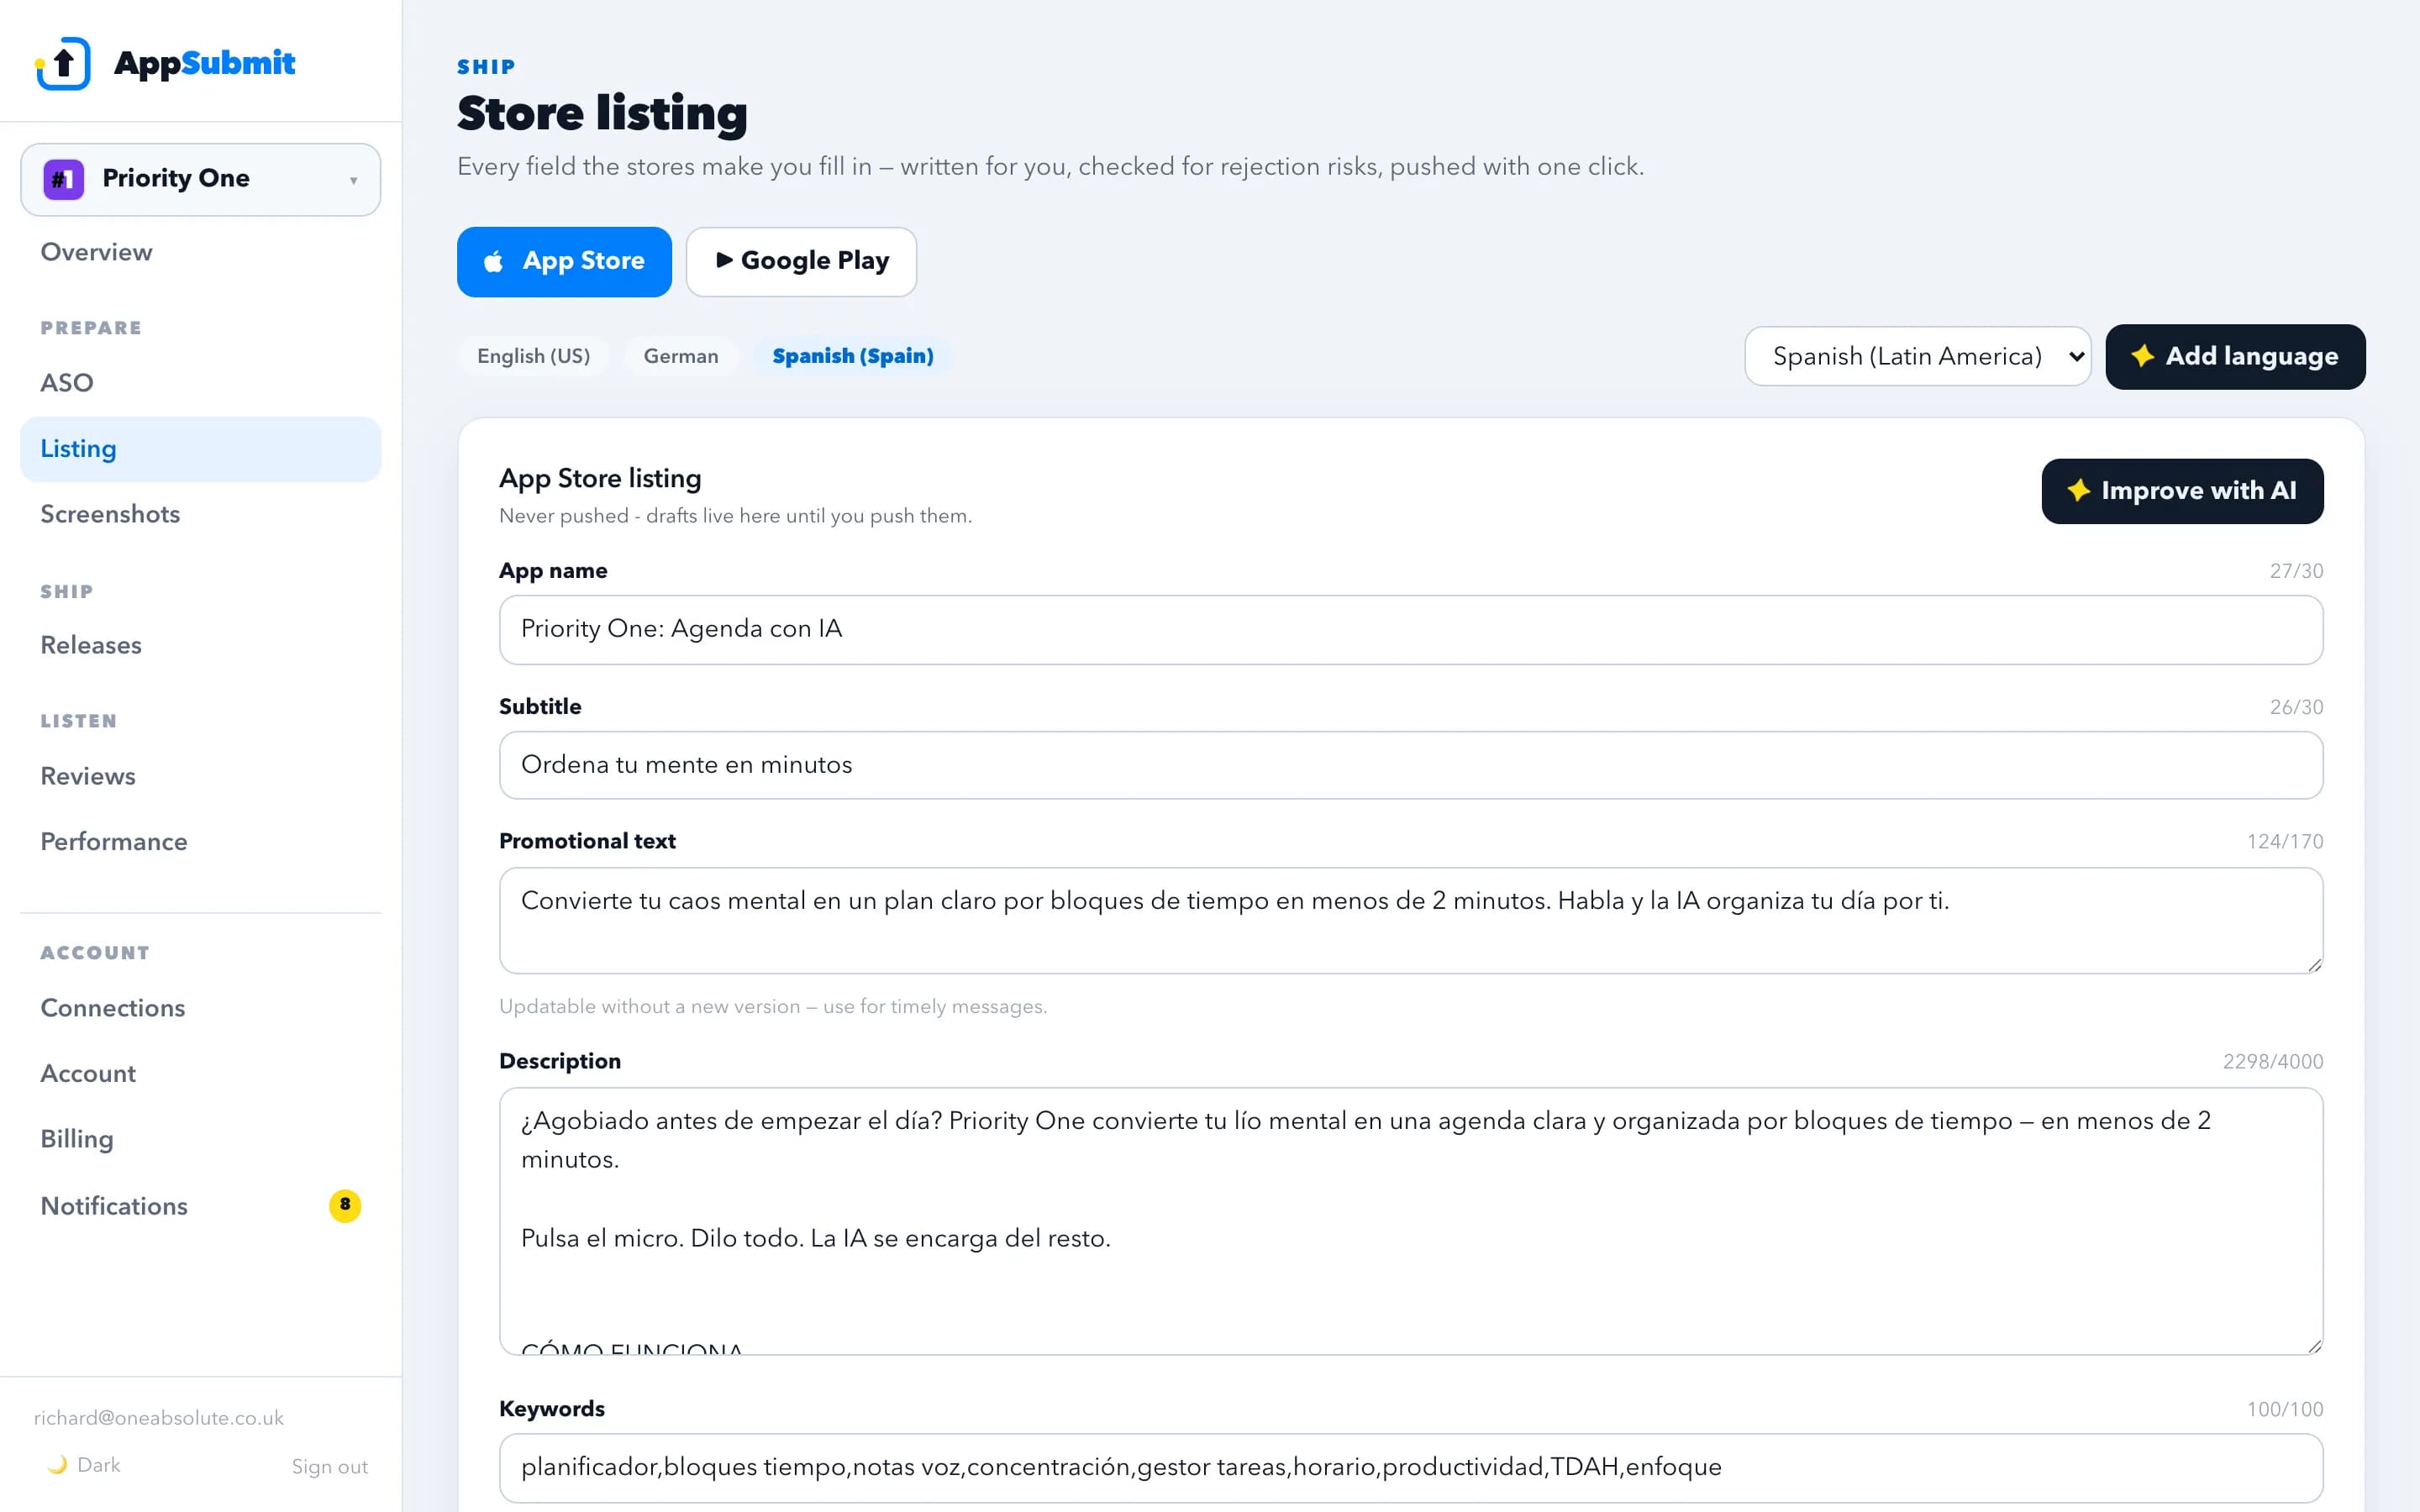2420x1512 pixels.
Task: Click the 124/170 Promotional text counter
Action: [2285, 841]
